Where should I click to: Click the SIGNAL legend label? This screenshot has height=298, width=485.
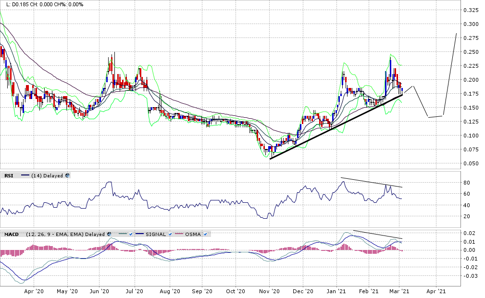[156, 234]
